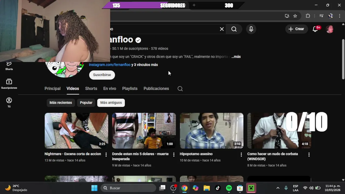
Task: Expand channel description with ...más
Action: [236, 57]
